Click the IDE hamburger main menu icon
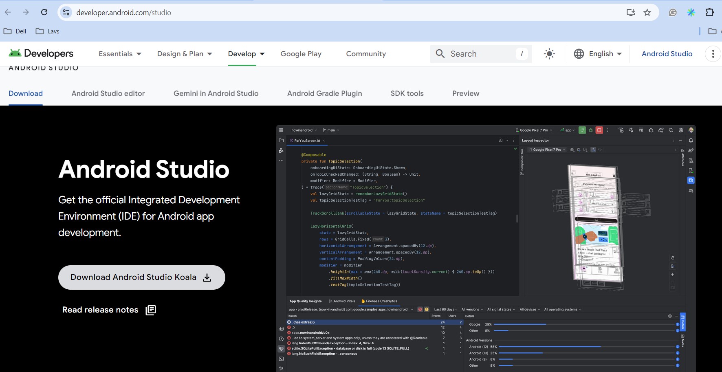This screenshot has height=372, width=722. click(x=281, y=130)
